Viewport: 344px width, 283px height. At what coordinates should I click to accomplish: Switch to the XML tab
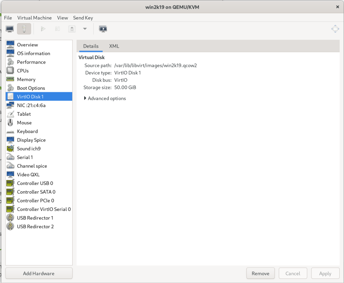pyautogui.click(x=114, y=46)
